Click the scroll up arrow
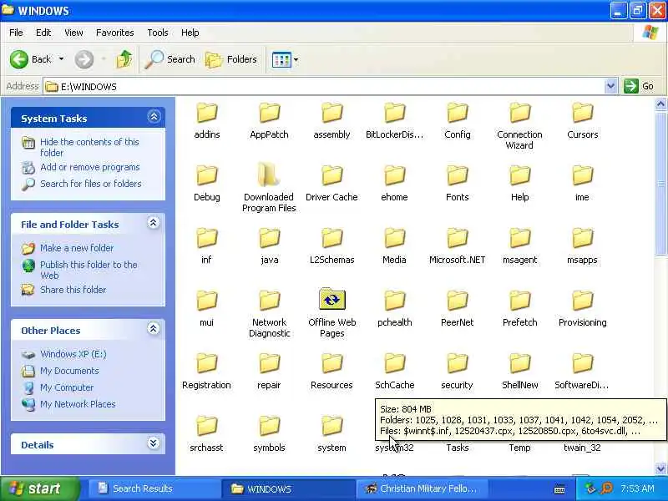 coord(660,104)
